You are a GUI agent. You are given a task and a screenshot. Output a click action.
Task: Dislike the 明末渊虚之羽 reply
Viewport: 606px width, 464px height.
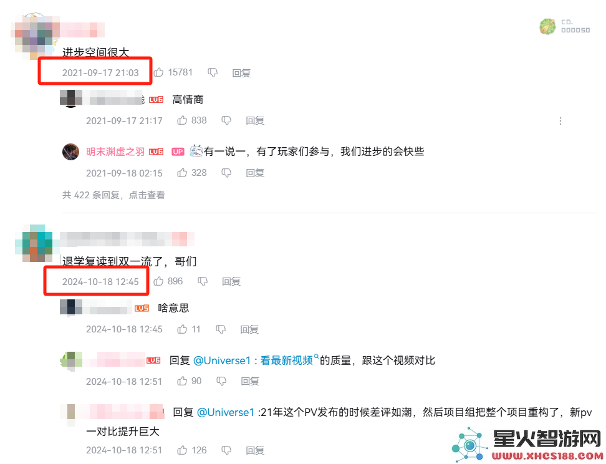[x=226, y=173]
